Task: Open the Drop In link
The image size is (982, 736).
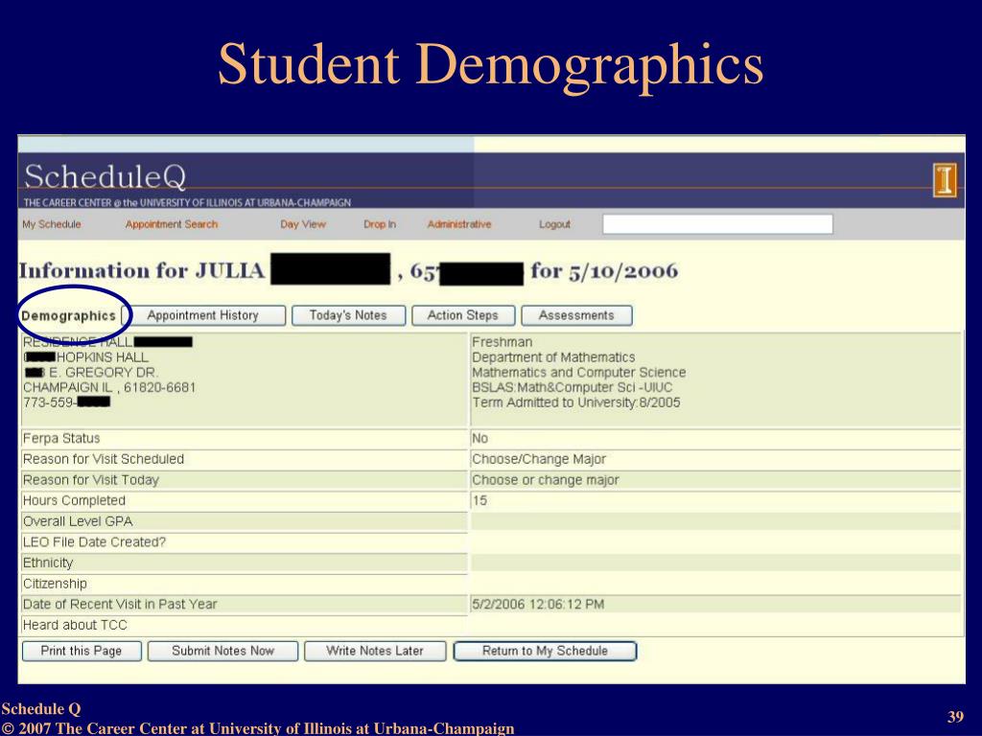Action: tap(380, 224)
